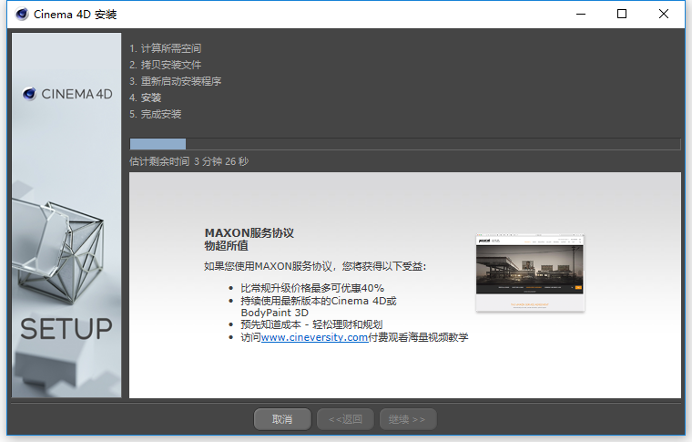Click the 取消 cancel button
Image resolution: width=692 pixels, height=442 pixels.
click(282, 419)
